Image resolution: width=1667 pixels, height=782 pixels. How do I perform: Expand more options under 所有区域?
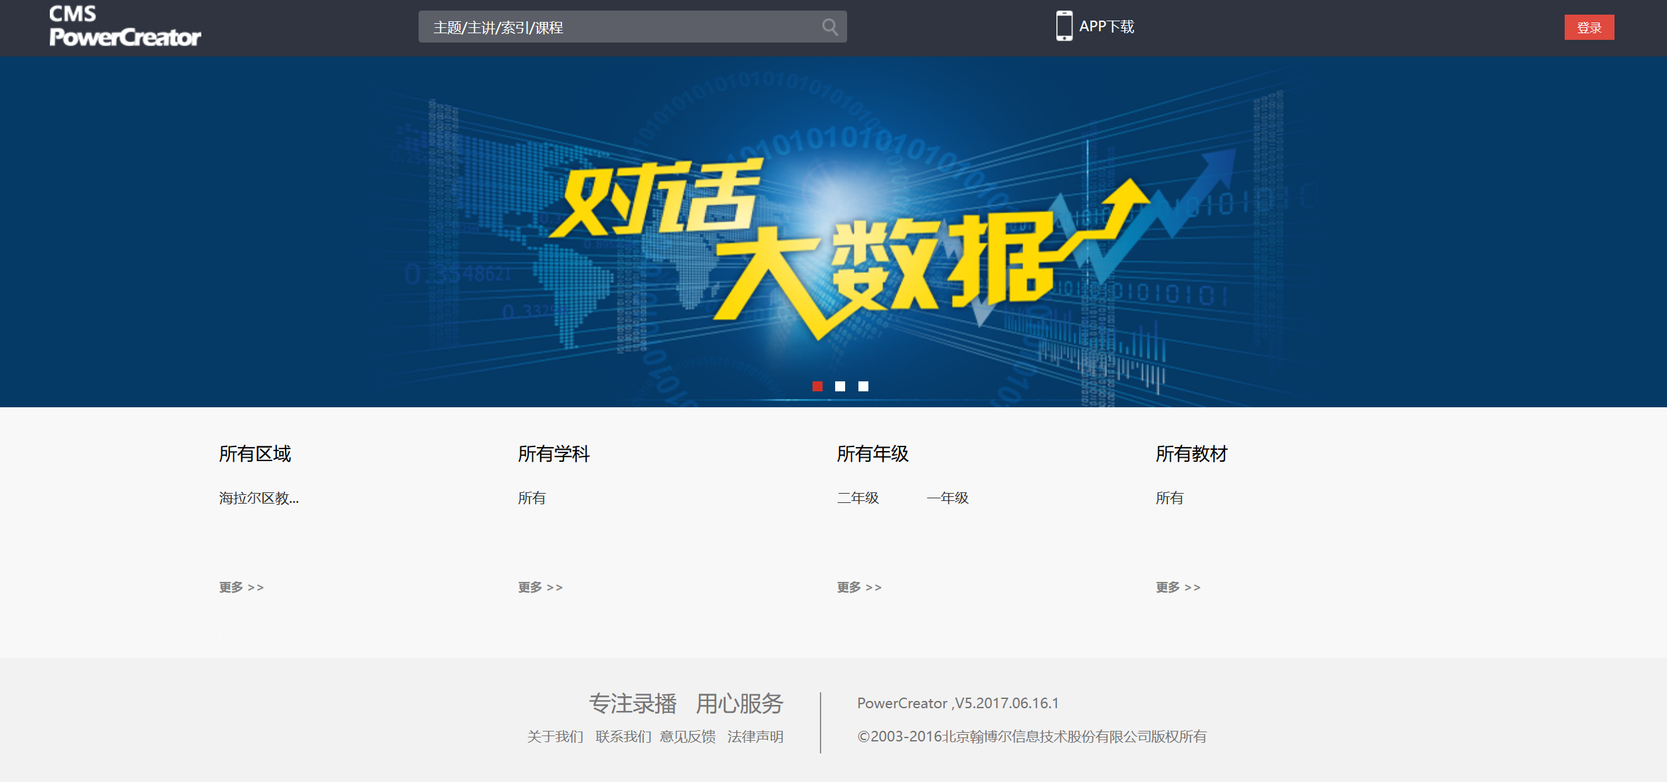coord(241,587)
